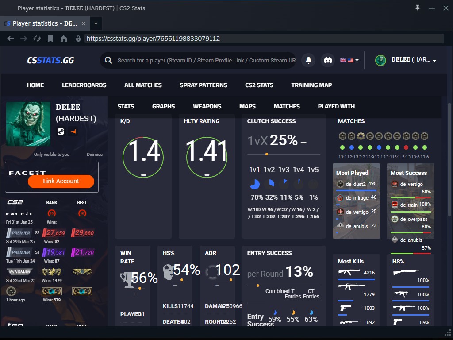Click the Entry Success slider marker
The height and width of the screenshot is (340, 453).
pos(258,286)
